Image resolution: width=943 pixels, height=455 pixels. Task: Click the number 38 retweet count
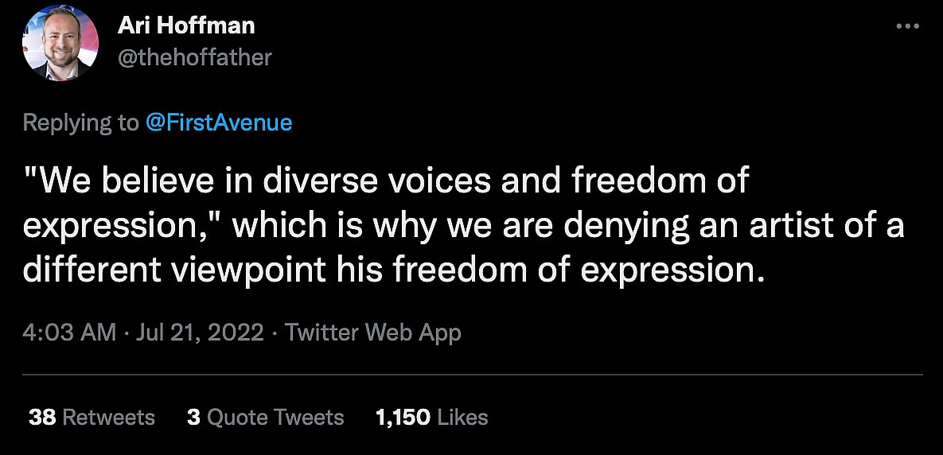point(41,417)
